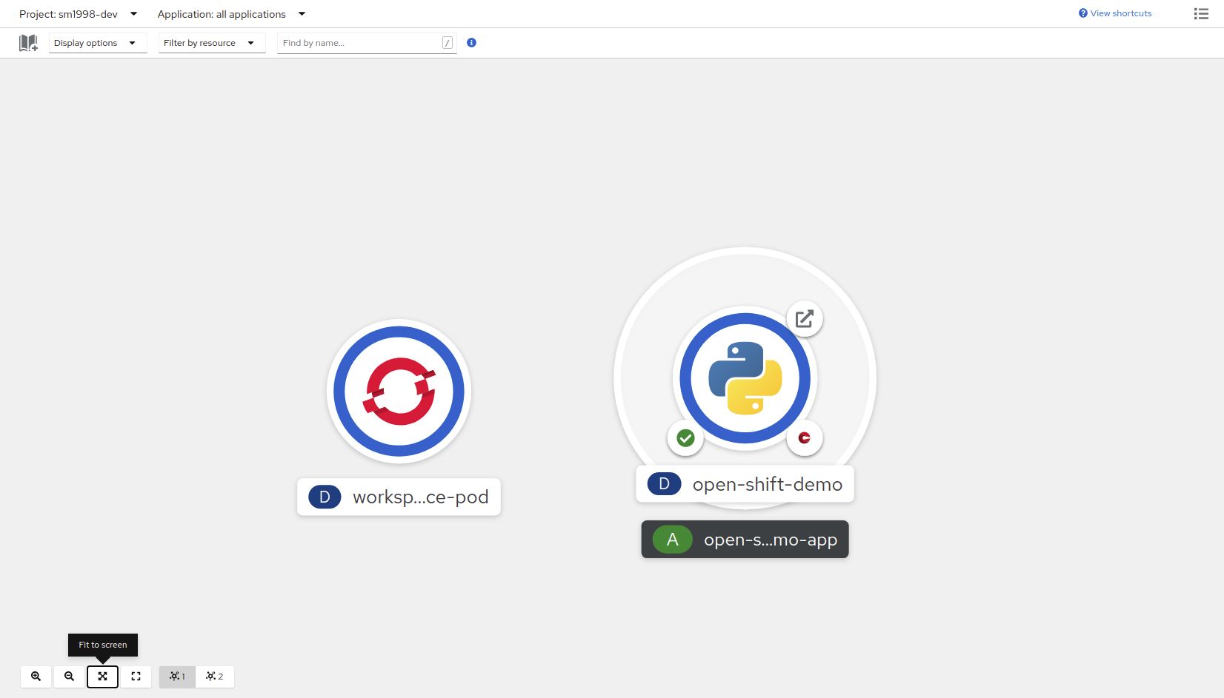Click the info icon beside the search field
1224x698 pixels.
point(471,42)
